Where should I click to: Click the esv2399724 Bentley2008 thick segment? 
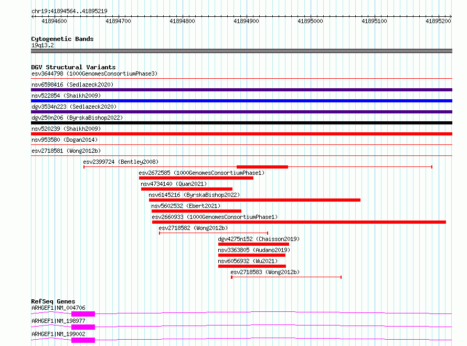point(262,167)
